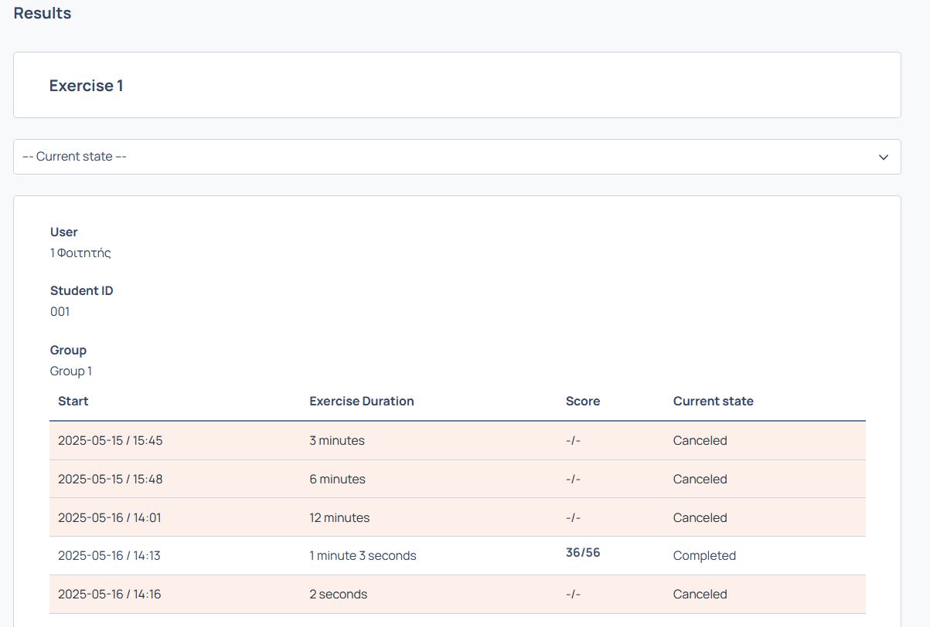930x627 pixels.
Task: Open the Current state filter dropdown
Action: coord(457,157)
